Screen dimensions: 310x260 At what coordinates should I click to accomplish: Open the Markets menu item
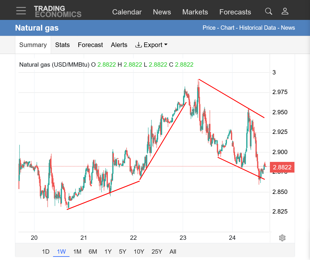click(x=195, y=12)
